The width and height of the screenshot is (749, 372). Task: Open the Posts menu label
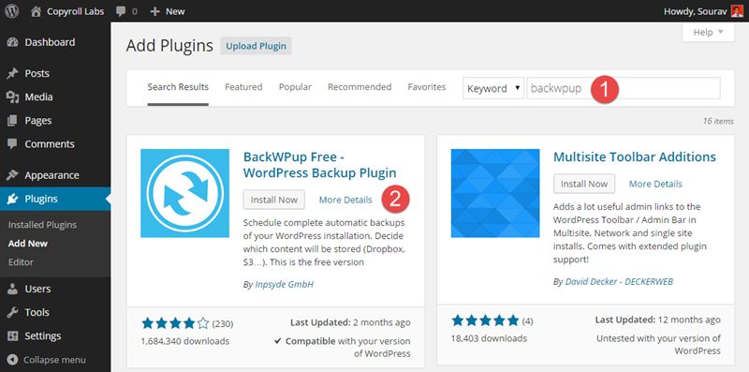tap(37, 74)
